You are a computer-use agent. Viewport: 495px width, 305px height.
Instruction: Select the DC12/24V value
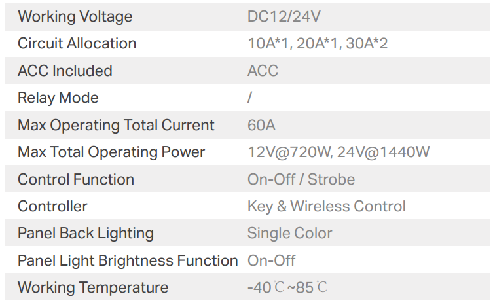click(x=284, y=17)
